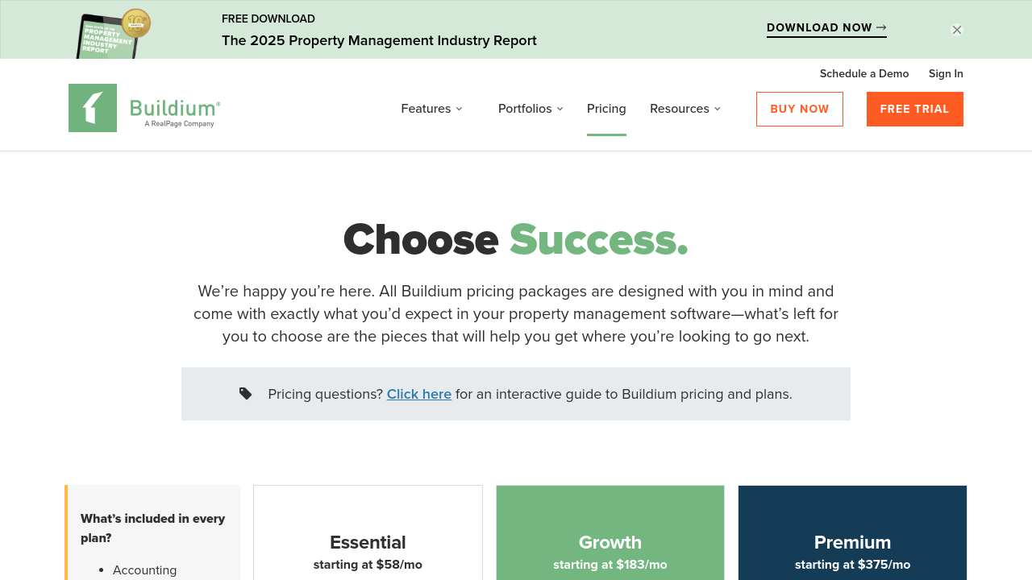Click the industry report tablet thumbnail
This screenshot has height=580, width=1032.
[111, 34]
